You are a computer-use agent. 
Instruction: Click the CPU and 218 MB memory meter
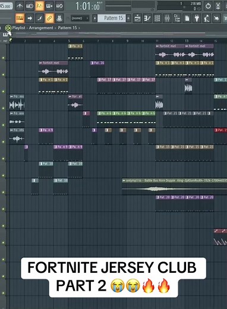[x=179, y=6]
